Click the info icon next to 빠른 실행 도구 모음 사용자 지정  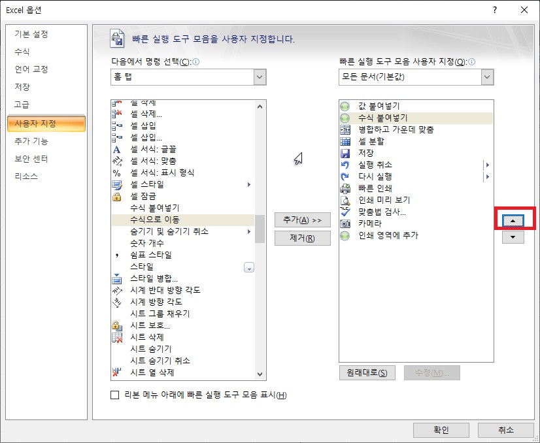coord(472,62)
